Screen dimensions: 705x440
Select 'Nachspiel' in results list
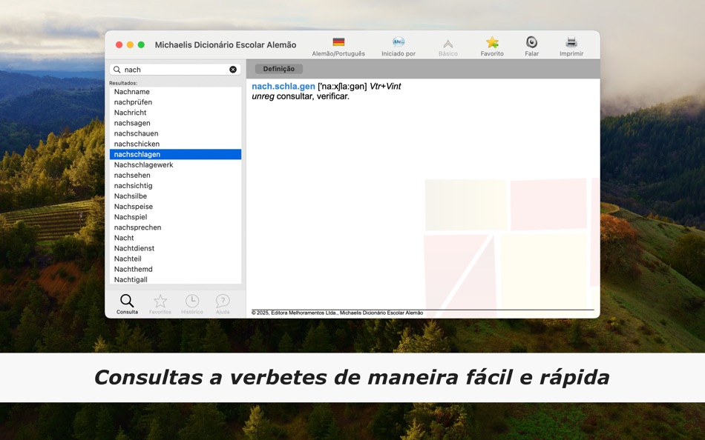click(x=175, y=217)
